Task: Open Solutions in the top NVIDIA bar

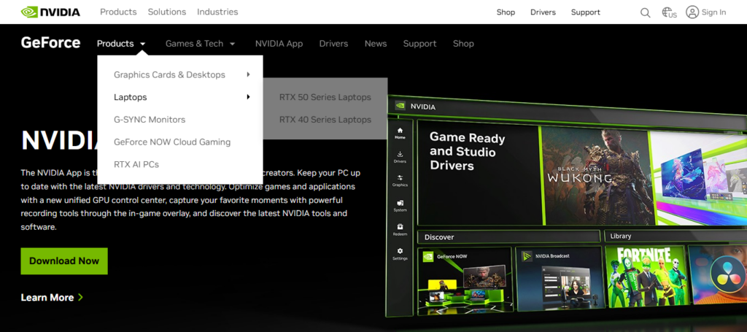Action: coord(167,12)
